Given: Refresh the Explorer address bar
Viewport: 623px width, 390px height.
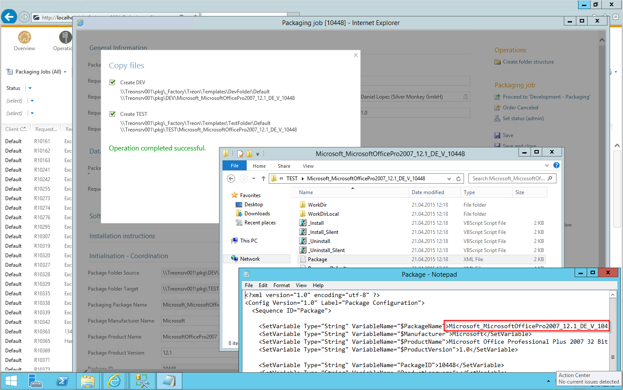Looking at the screenshot, I should point(458,179).
